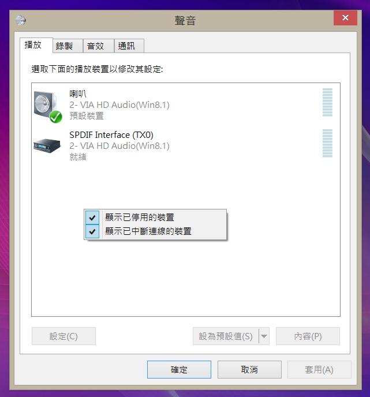Click the SPDIF Interface (TX0) device name

click(111, 135)
